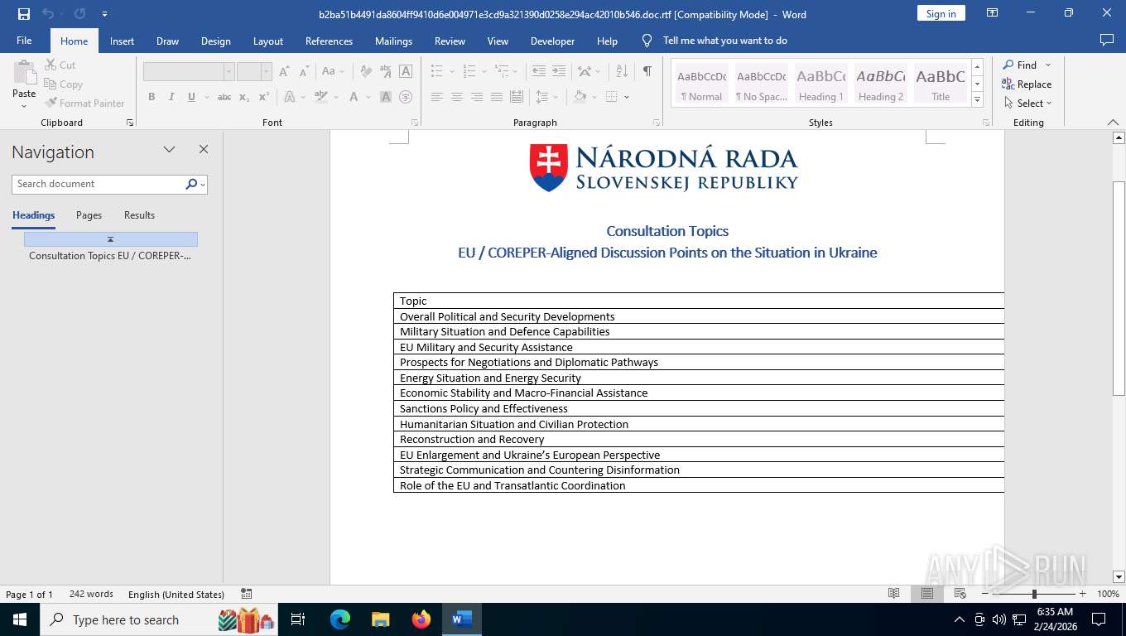Toggle Subscript formatting
Viewport: 1126px width, 636px height.
(244, 97)
